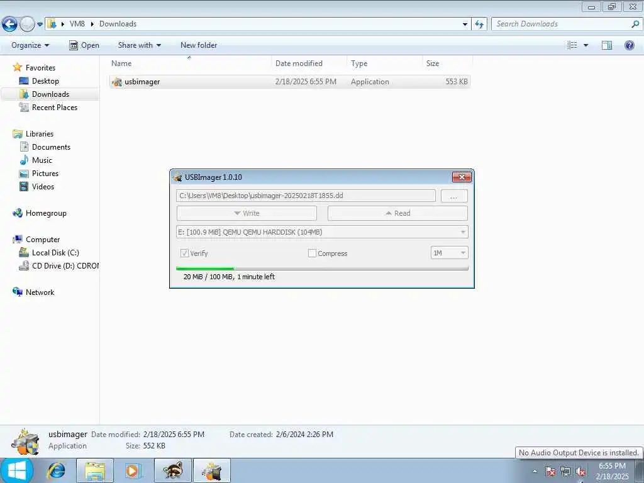Open the recent locations dropdown arrow
This screenshot has width=644, height=483.
pyautogui.click(x=40, y=25)
